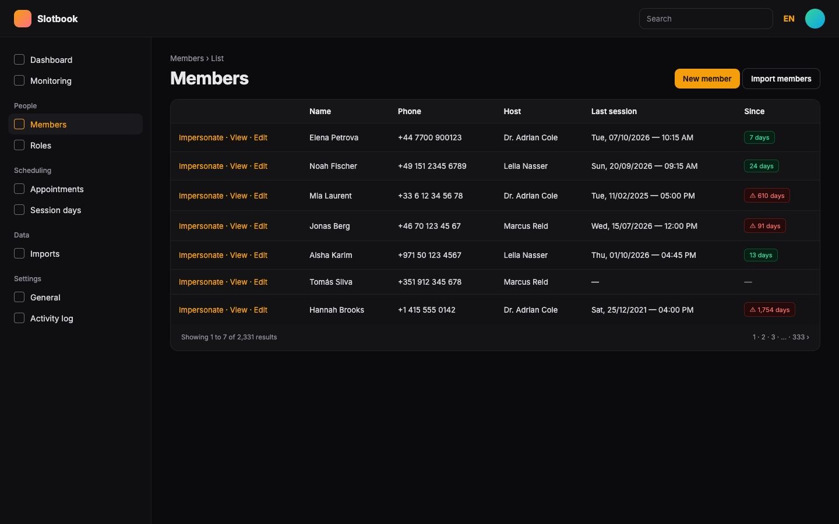View Aisha Karim's record
The image size is (839, 524).
tap(238, 255)
